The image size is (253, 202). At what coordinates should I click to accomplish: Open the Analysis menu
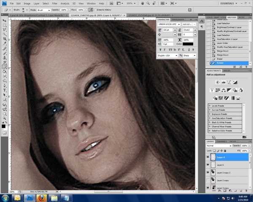(65, 3)
